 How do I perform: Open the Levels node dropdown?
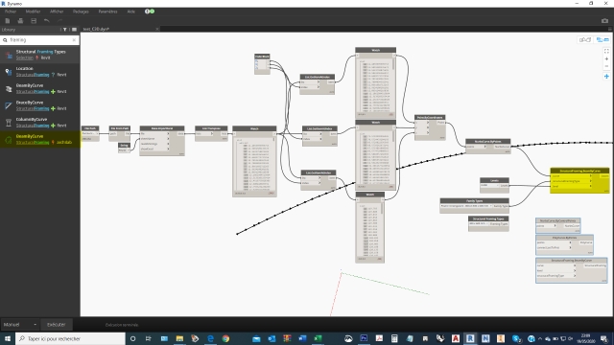[490, 185]
